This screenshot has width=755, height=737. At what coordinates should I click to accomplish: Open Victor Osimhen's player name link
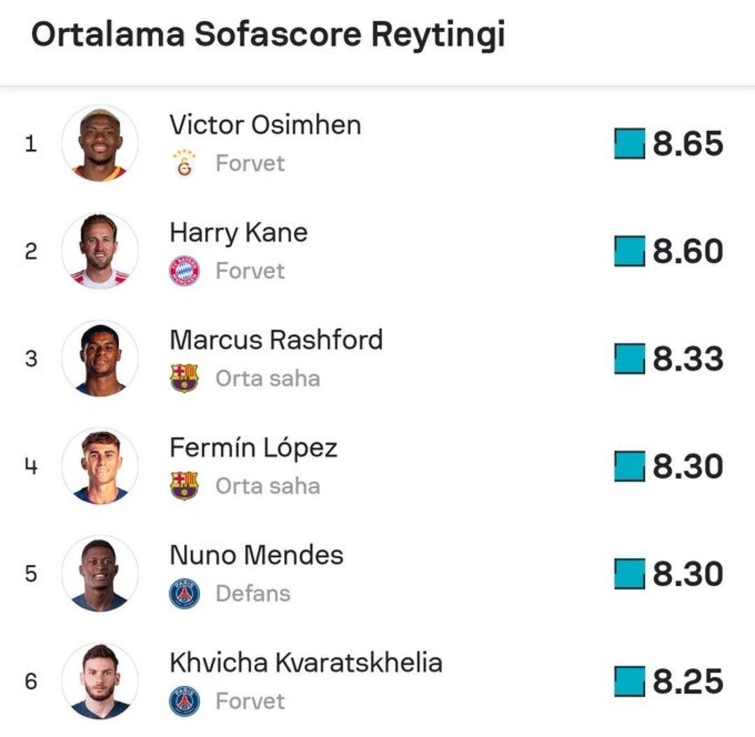pos(265,125)
